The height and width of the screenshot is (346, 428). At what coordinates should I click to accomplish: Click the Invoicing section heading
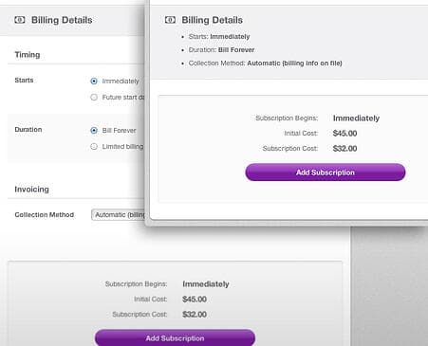point(31,190)
